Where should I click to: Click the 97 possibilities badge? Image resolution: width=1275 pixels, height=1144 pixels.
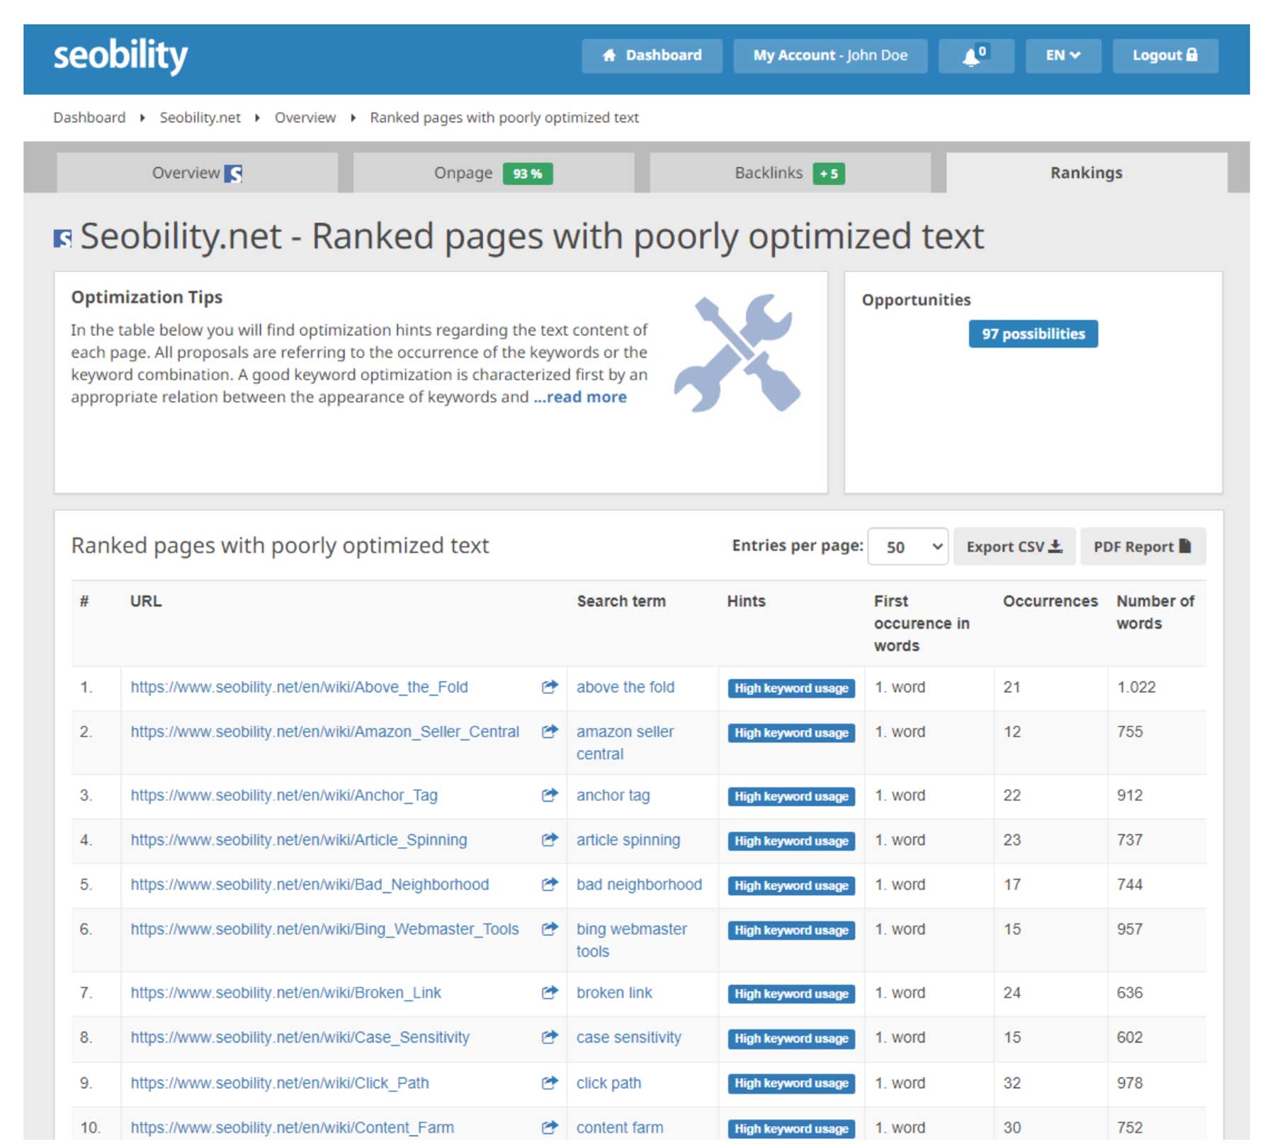(1033, 334)
